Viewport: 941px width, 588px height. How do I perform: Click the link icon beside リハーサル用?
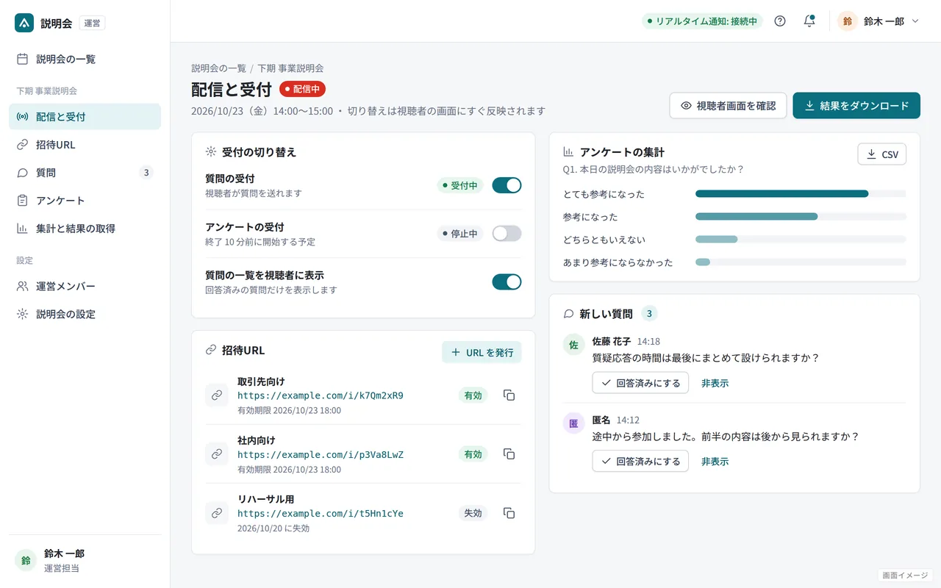coord(217,513)
